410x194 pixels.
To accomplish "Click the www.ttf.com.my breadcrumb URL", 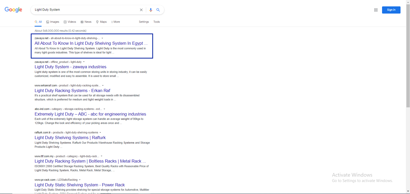I will tap(67, 156).
